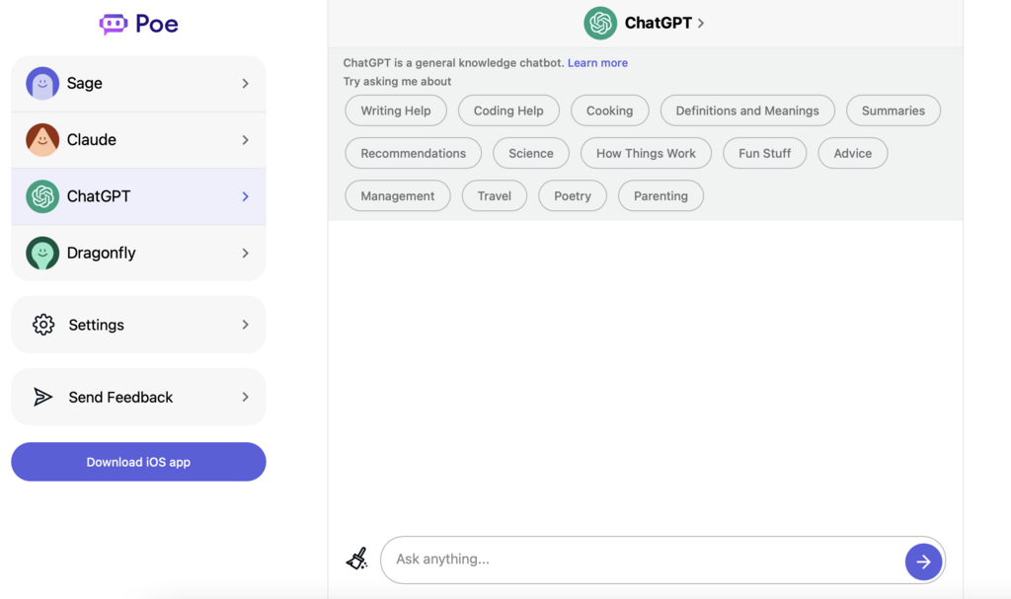Expand the Dragonfly row chevron
Screen dimensions: 1011x599
click(x=245, y=253)
